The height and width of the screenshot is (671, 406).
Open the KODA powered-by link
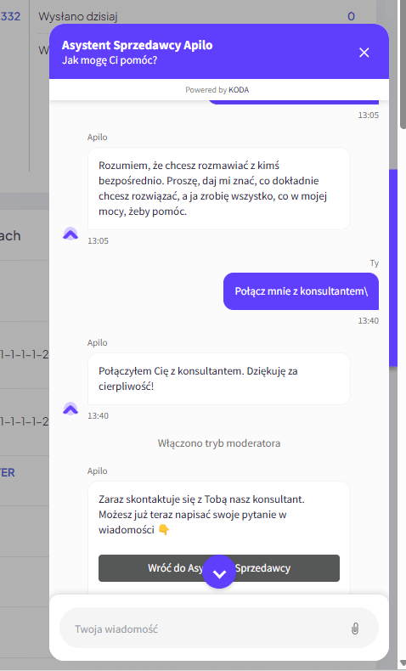click(239, 90)
